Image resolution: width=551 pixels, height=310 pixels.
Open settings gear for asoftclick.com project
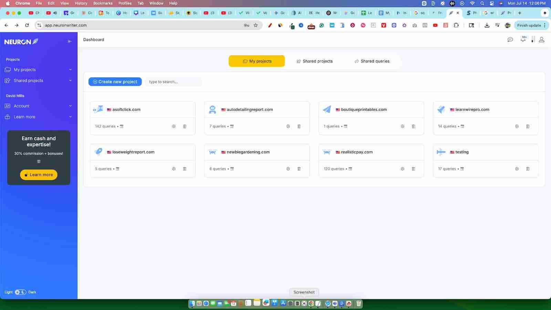point(174,126)
